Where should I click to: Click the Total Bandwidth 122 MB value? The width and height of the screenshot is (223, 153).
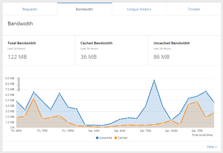click(17, 57)
